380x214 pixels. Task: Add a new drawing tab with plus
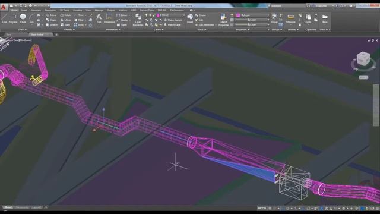[56, 34]
